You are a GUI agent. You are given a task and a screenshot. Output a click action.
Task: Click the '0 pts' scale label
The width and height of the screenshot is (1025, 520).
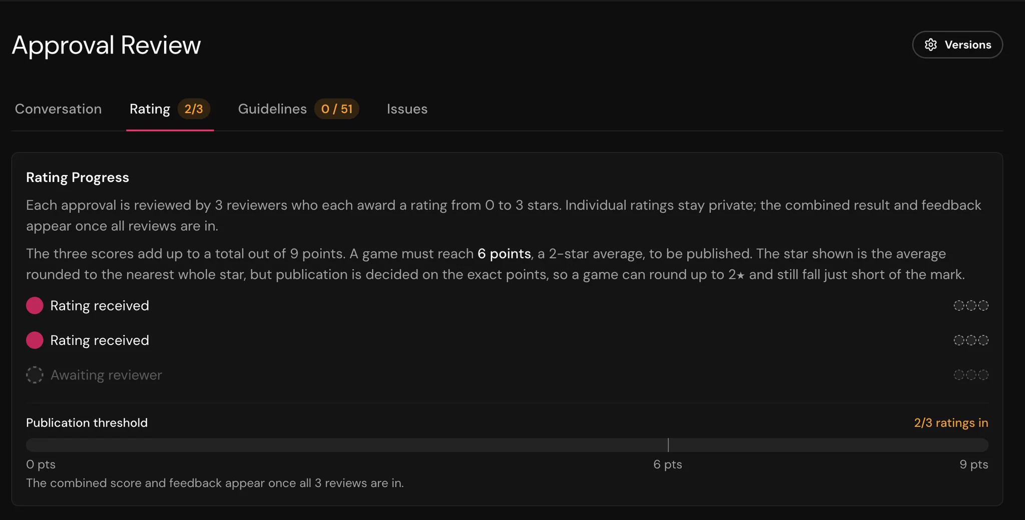pyautogui.click(x=41, y=464)
